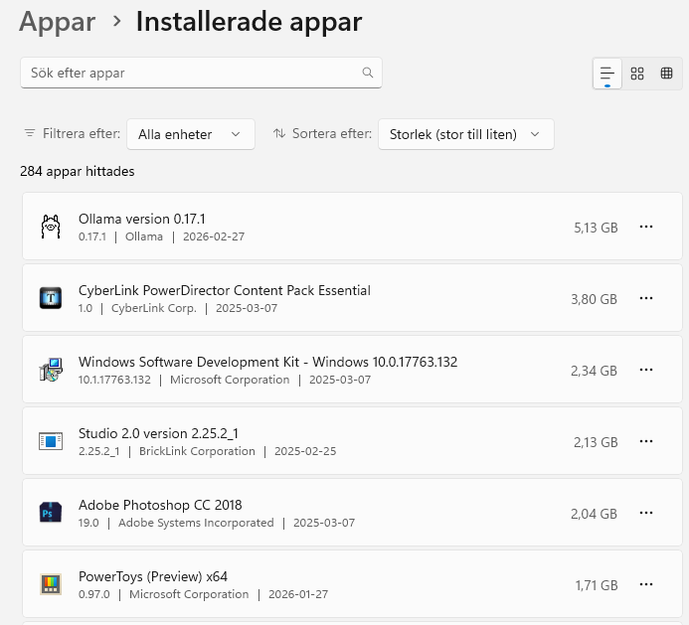Switch to grid view layout
Screen dimensions: 689x625
[636, 74]
